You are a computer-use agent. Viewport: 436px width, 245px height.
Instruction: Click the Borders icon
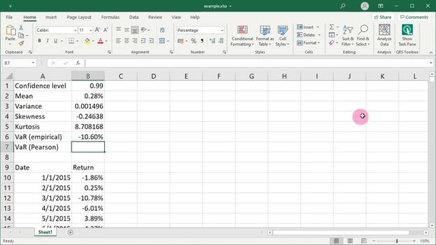coord(71,41)
